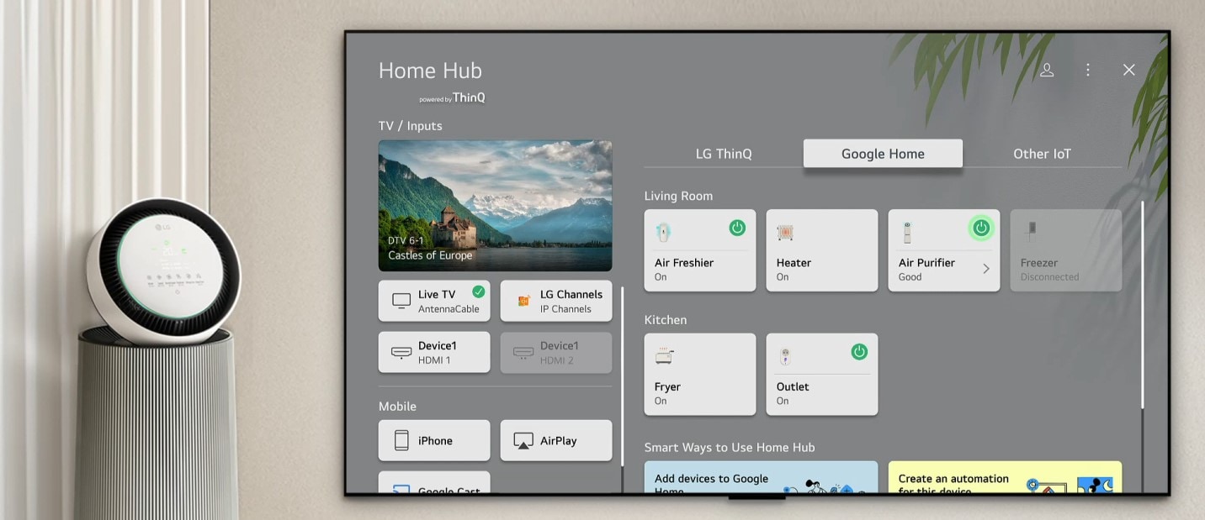The width and height of the screenshot is (1205, 520).
Task: Click the Air Freshier device icon
Action: coord(663,233)
